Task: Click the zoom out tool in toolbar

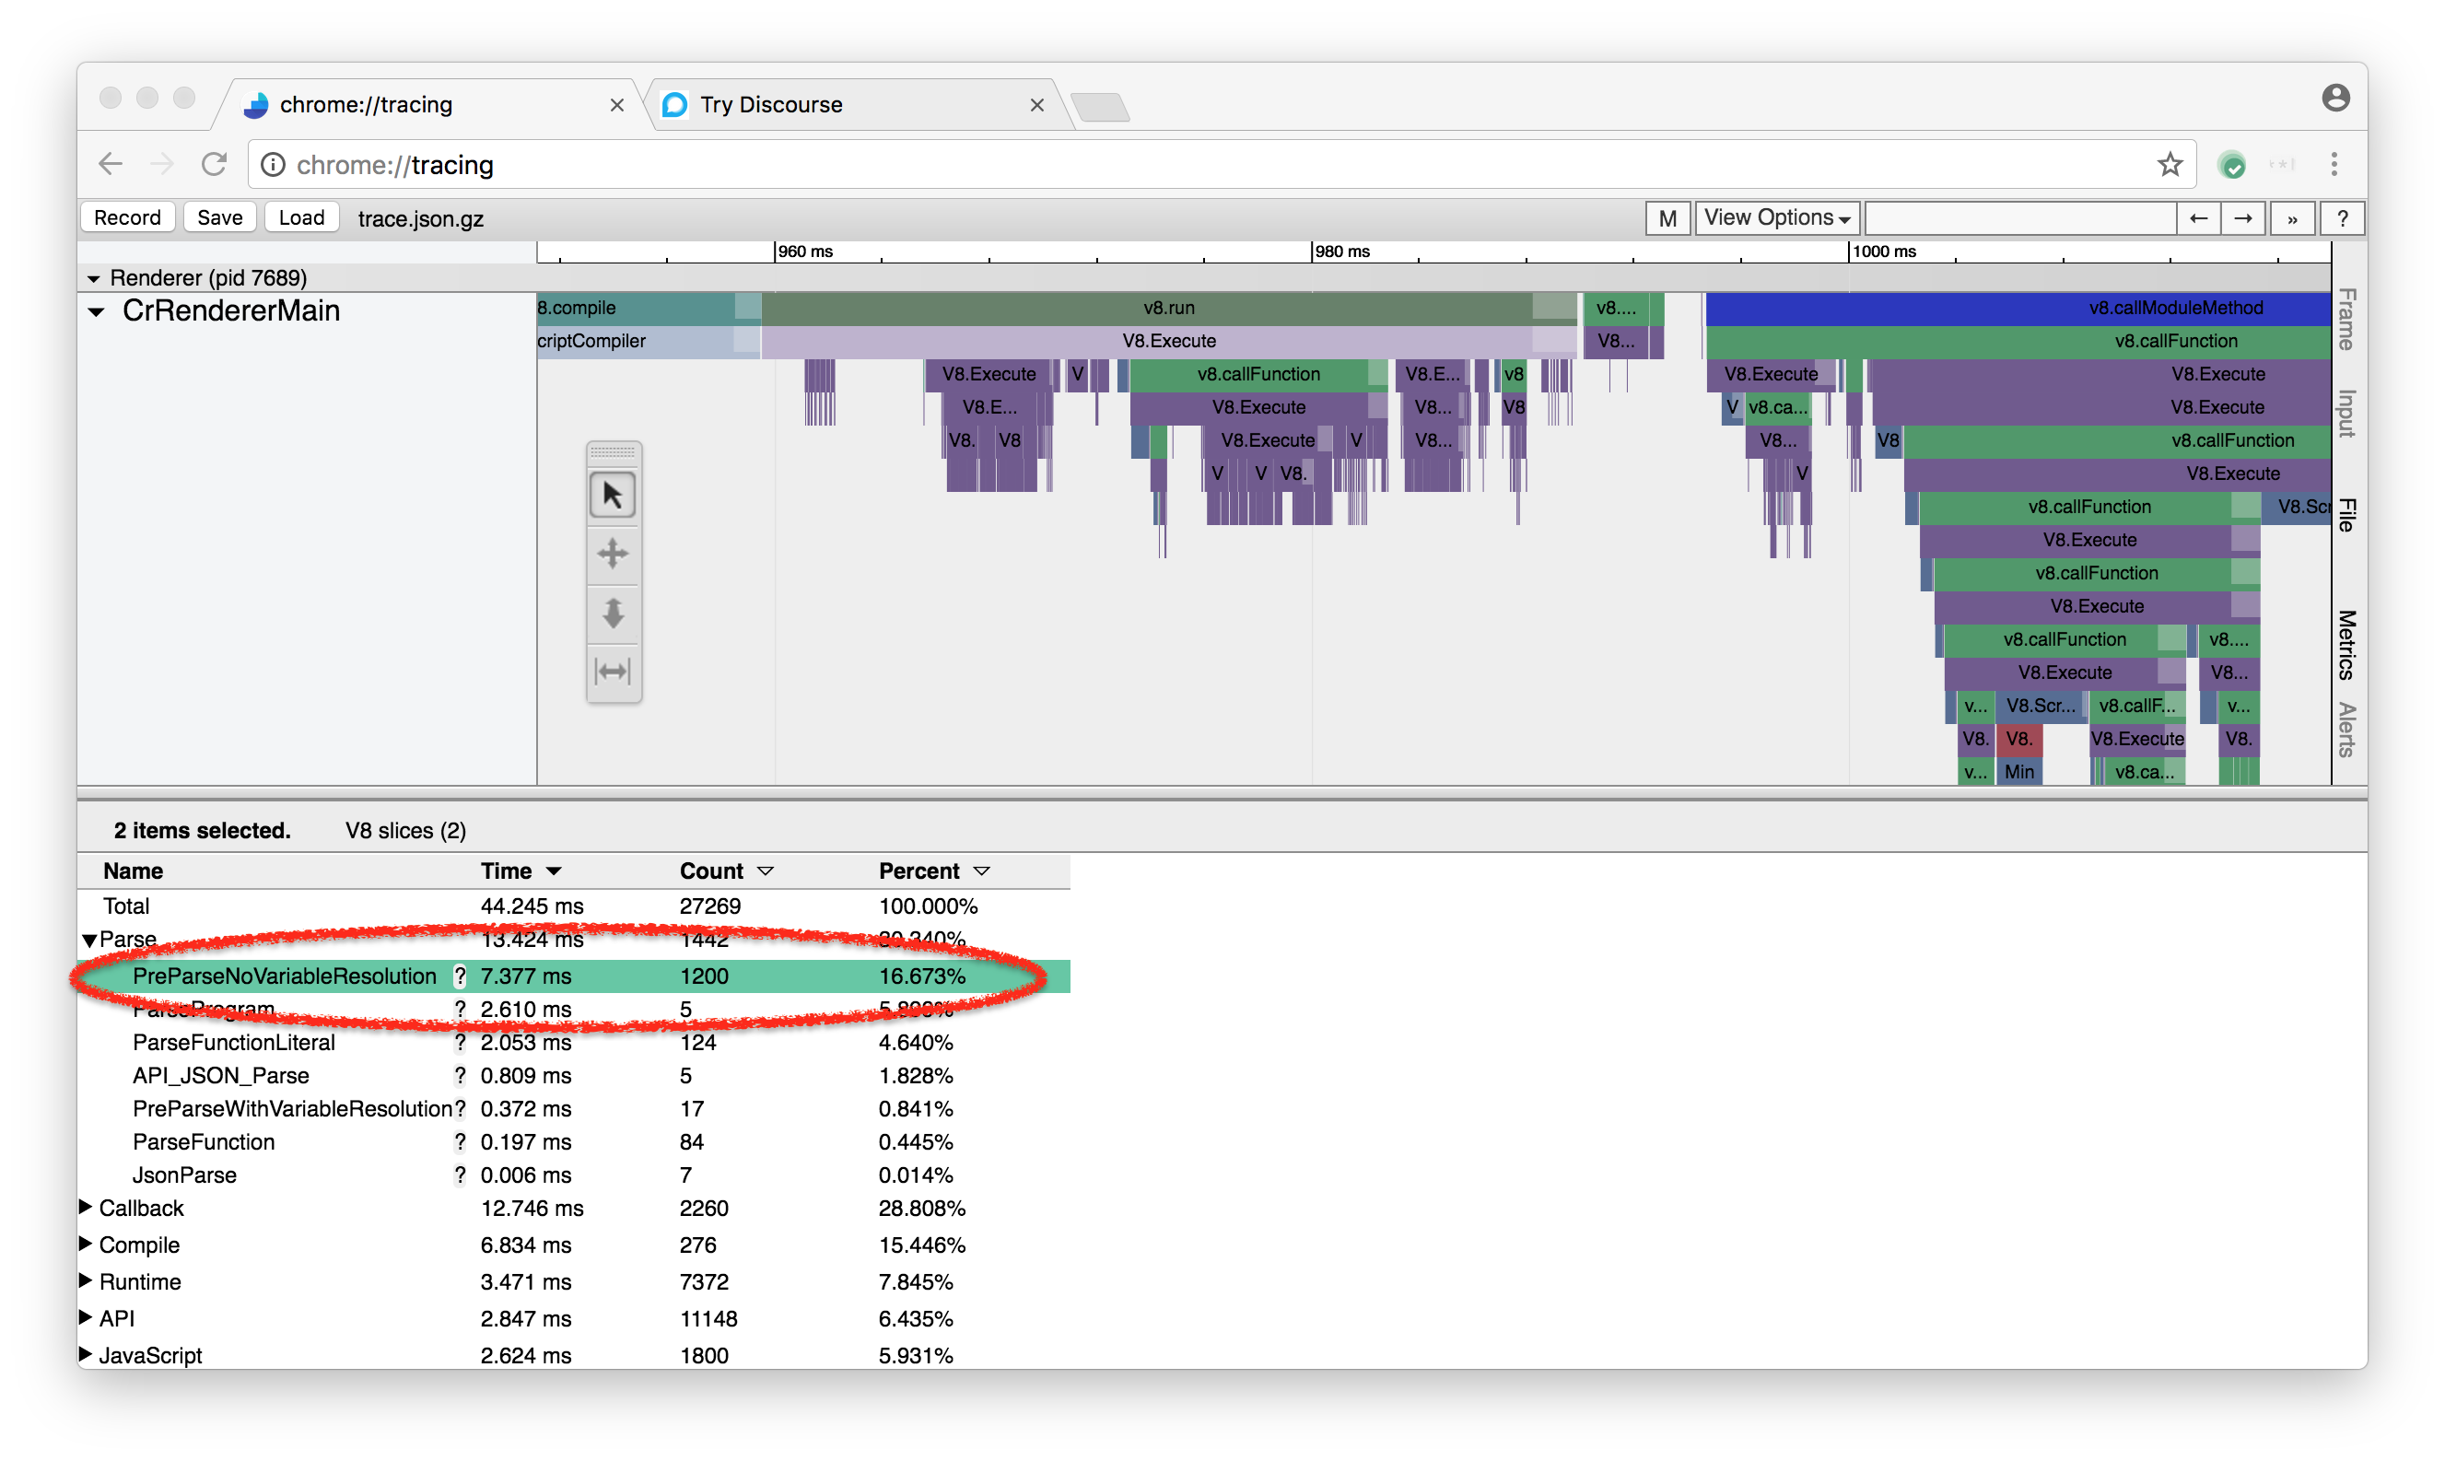Action: point(614,614)
